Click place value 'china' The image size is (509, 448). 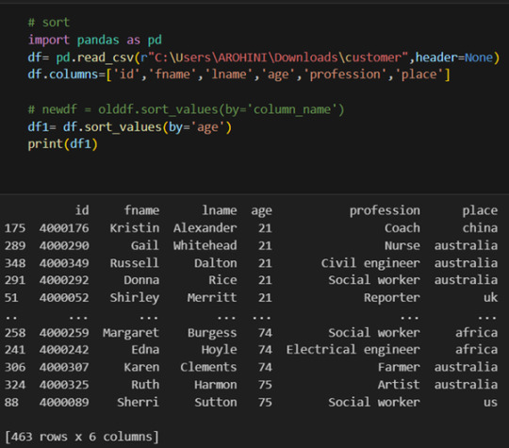480,228
